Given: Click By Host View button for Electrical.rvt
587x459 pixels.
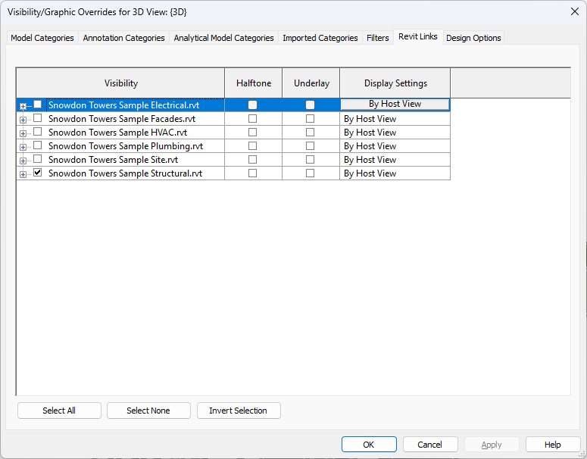Looking at the screenshot, I should 395,105.
